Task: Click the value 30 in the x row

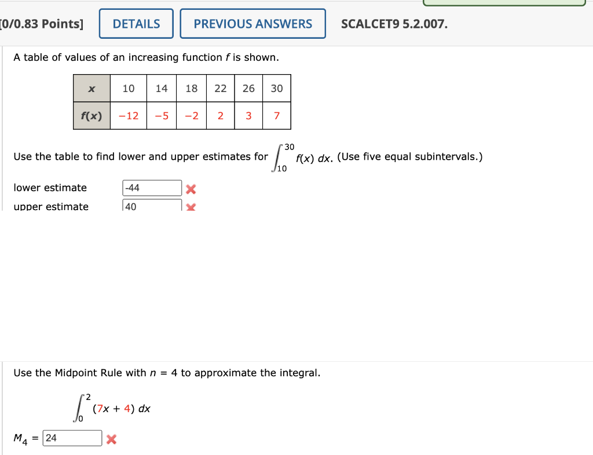Action: tap(277, 88)
